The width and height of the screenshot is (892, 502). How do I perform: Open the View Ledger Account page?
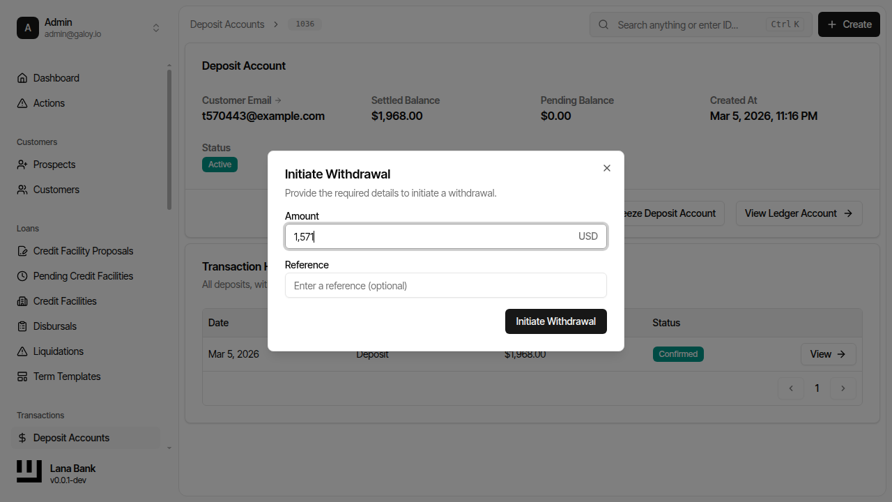click(x=799, y=213)
